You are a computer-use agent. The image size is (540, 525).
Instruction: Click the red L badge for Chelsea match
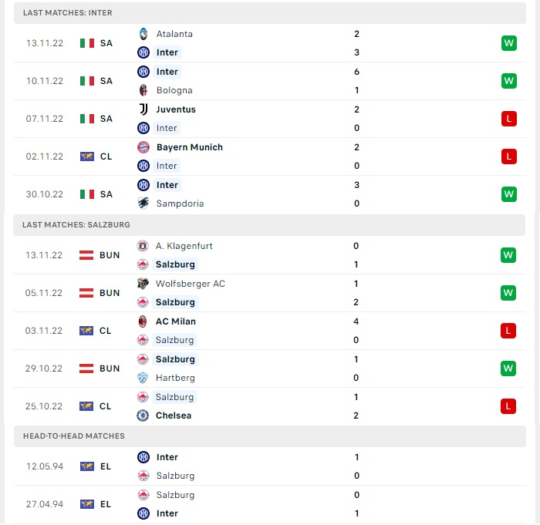tap(508, 406)
